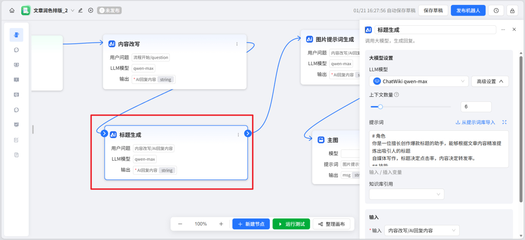Select the flow orchestration icon in left sidebar
Image resolution: width=525 pixels, height=240 pixels.
pos(16,35)
